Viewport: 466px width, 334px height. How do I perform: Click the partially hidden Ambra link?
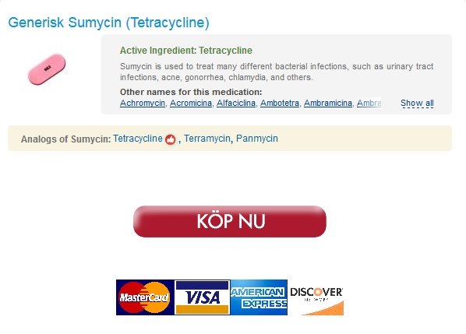369,103
